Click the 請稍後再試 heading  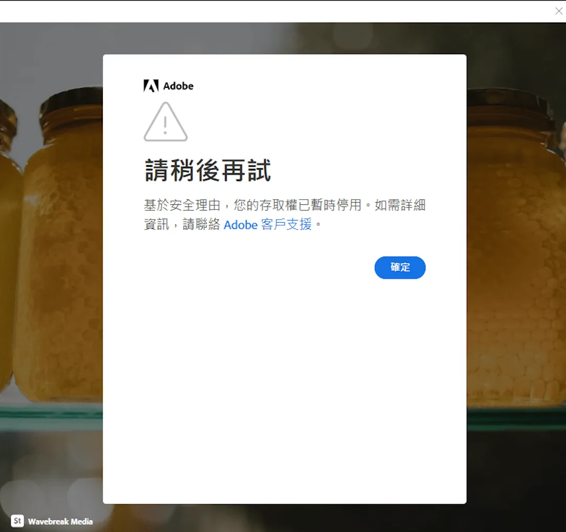(x=208, y=170)
